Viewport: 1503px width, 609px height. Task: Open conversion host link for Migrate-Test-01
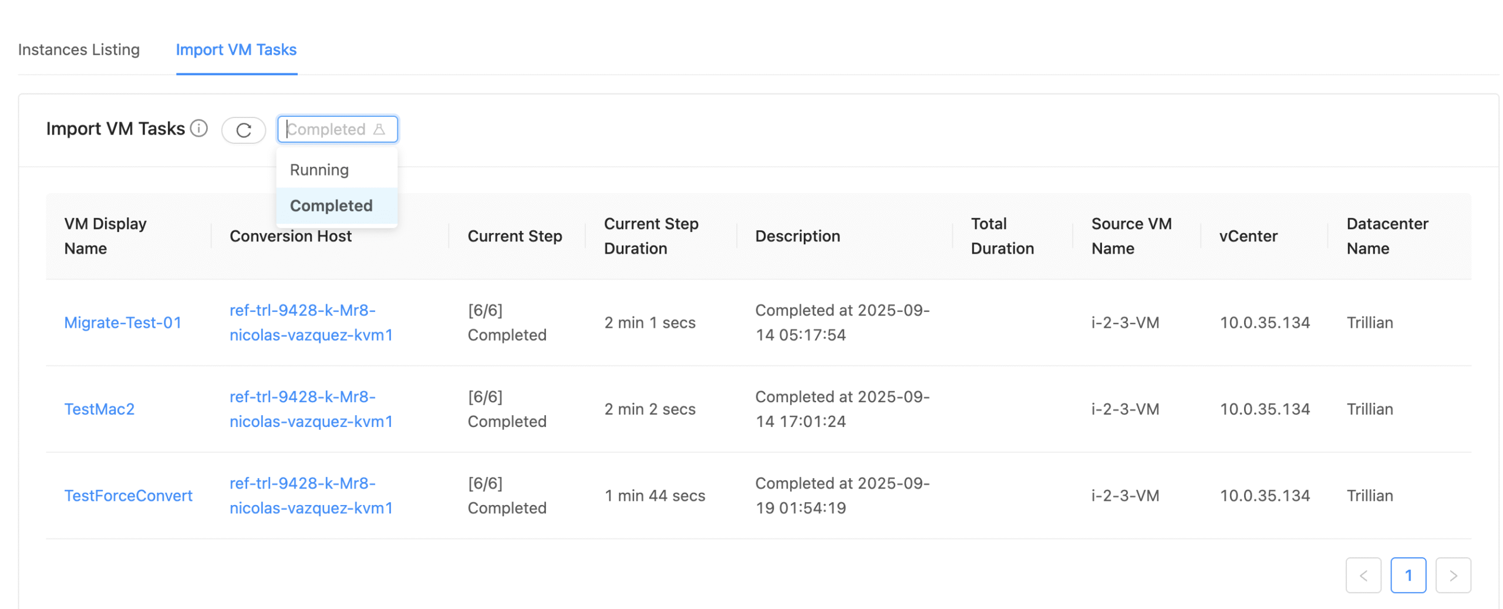pyautogui.click(x=310, y=322)
